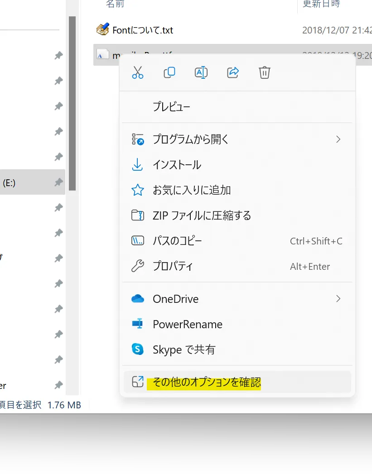Click the properties wrench icon
The height and width of the screenshot is (474, 372).
(138, 266)
